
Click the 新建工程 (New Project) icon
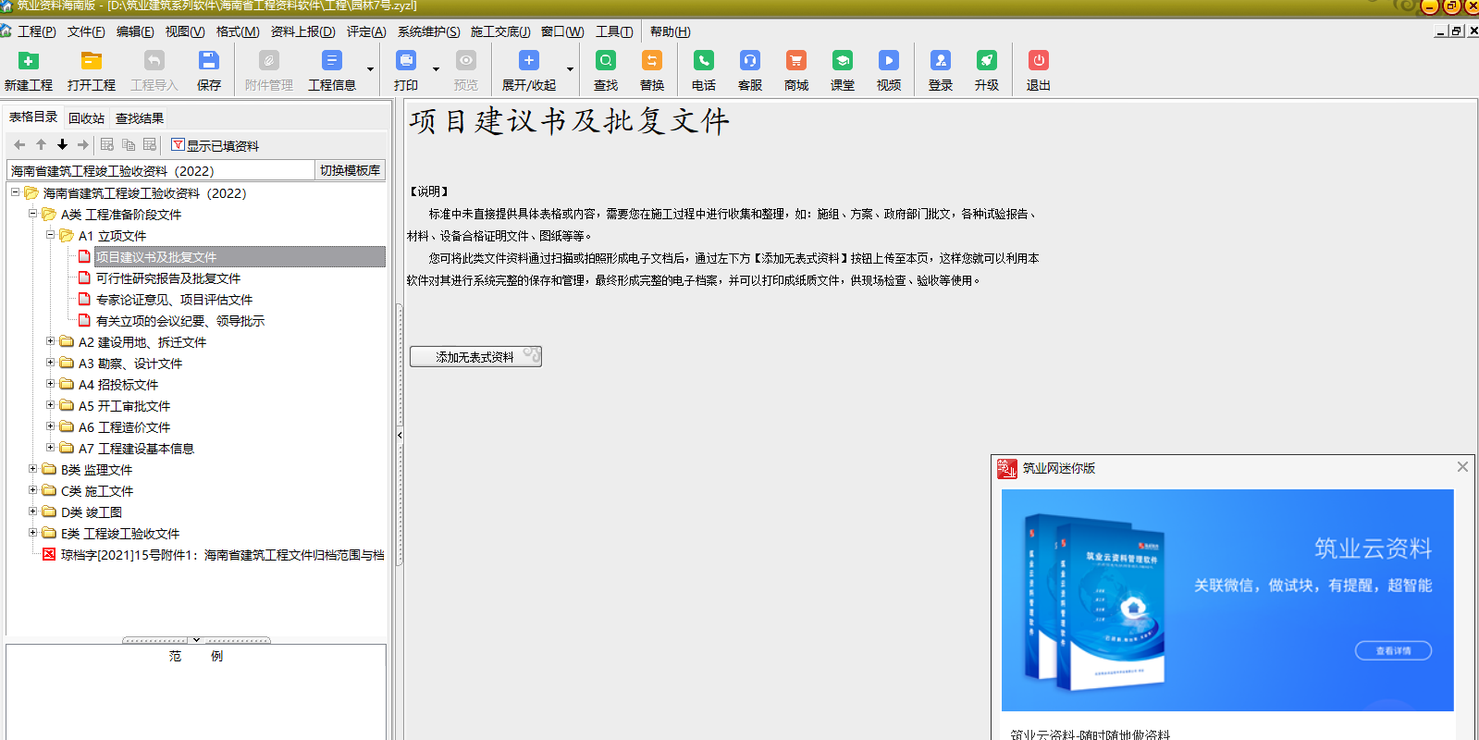(29, 61)
